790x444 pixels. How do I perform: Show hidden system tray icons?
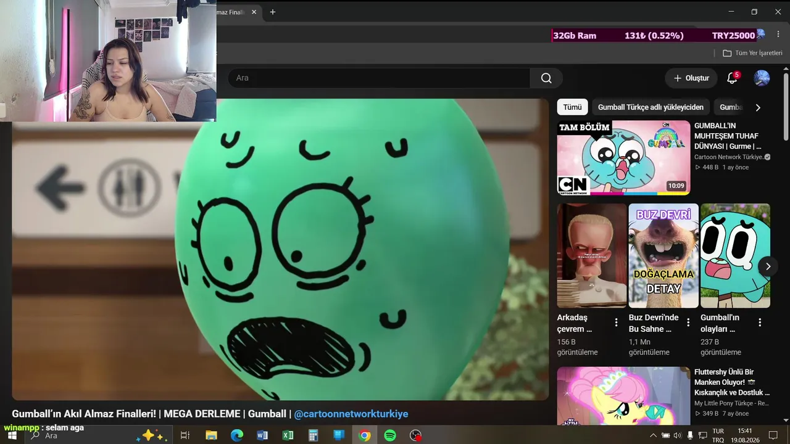point(654,435)
